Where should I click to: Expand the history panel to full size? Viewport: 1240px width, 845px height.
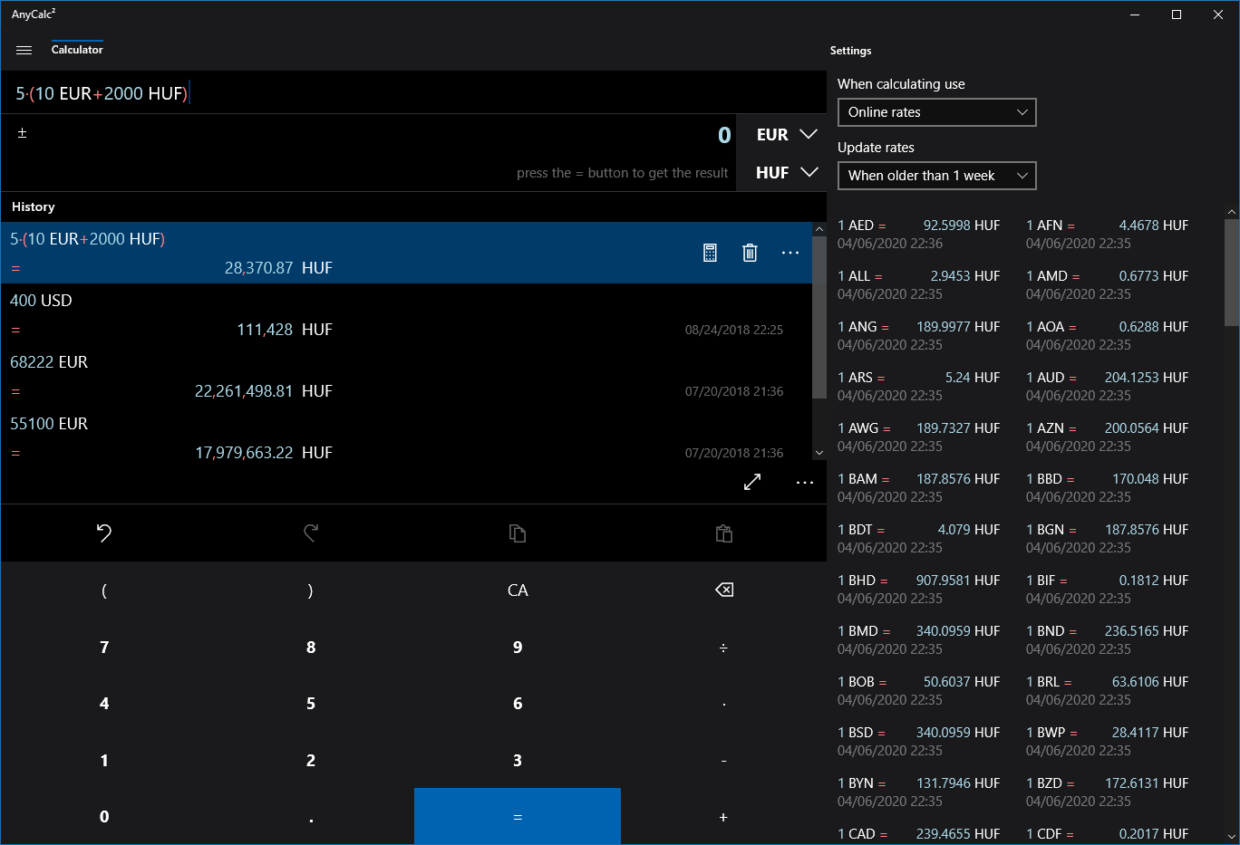(x=752, y=482)
